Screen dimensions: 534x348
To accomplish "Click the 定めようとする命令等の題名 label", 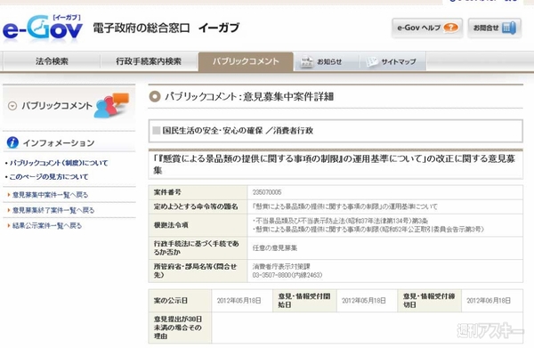I will (x=196, y=206).
